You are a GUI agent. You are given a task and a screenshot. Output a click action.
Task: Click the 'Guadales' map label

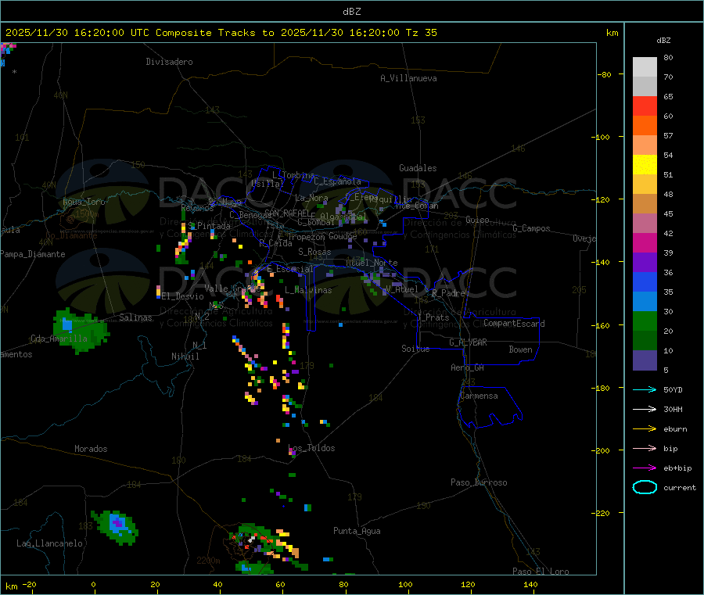(418, 168)
